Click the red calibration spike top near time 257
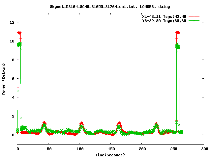The image size is (211, 158). [x=178, y=32]
